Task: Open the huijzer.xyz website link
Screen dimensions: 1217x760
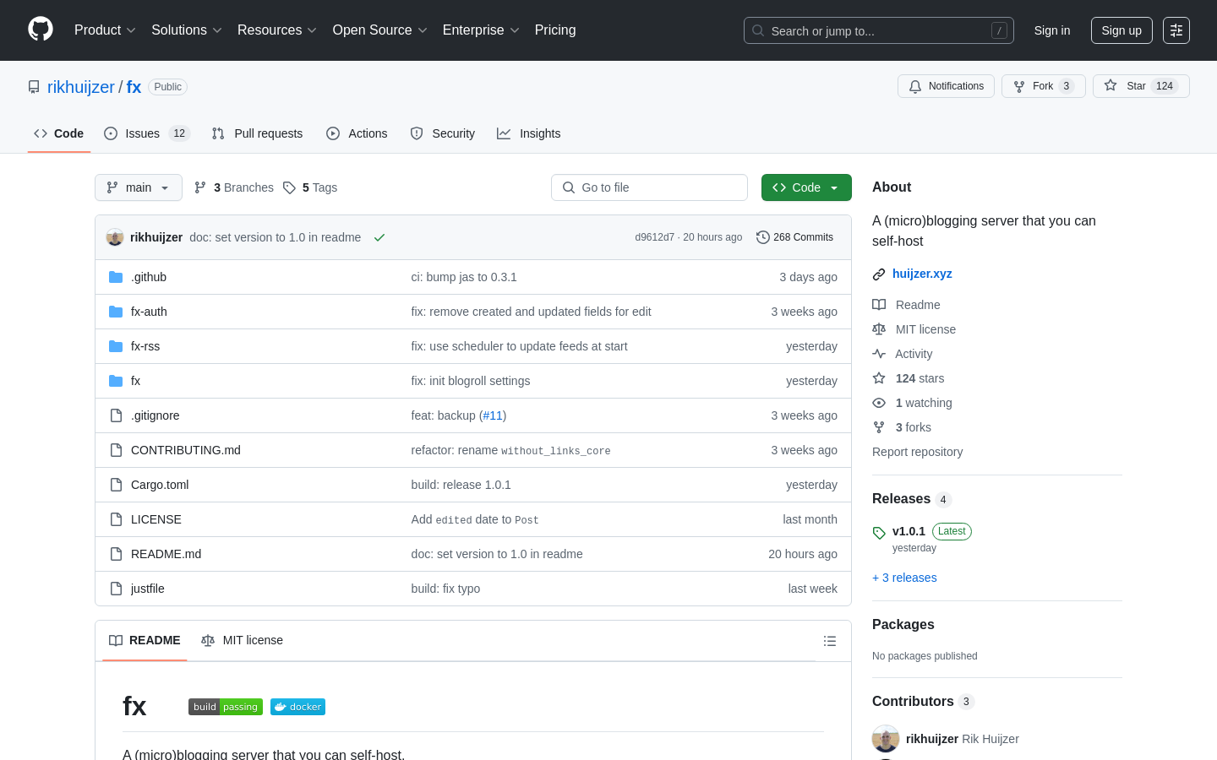Action: (922, 274)
